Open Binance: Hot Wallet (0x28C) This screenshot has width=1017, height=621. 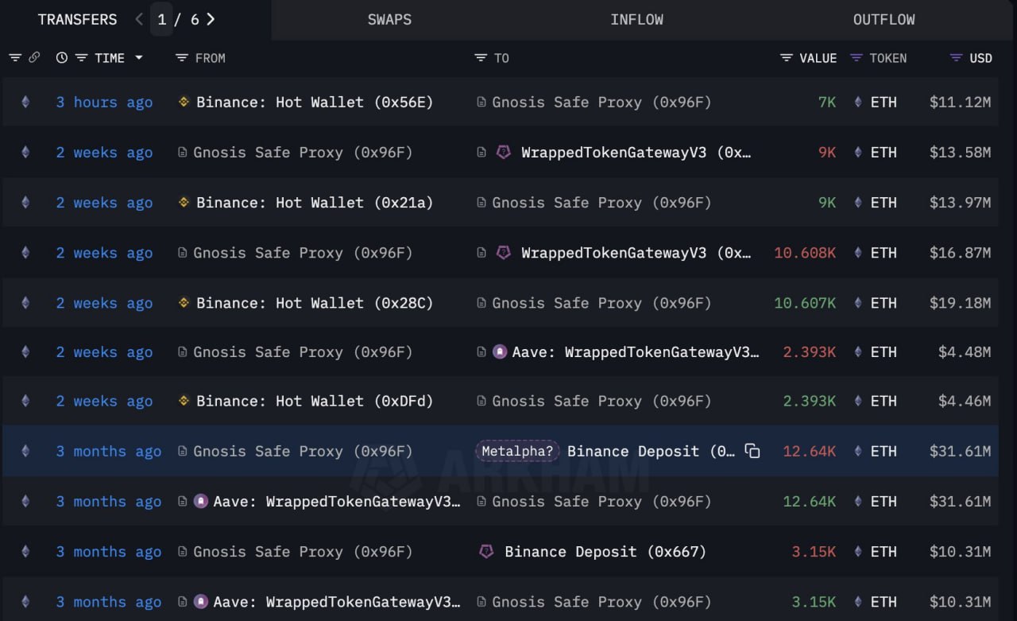[315, 303]
